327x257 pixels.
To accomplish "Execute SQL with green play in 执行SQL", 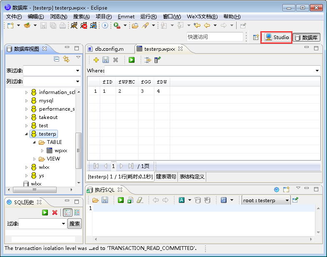I will pyautogui.click(x=120, y=200).
